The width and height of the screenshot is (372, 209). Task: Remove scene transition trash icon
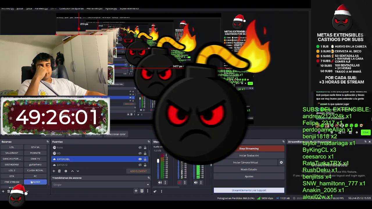tap(142, 191)
